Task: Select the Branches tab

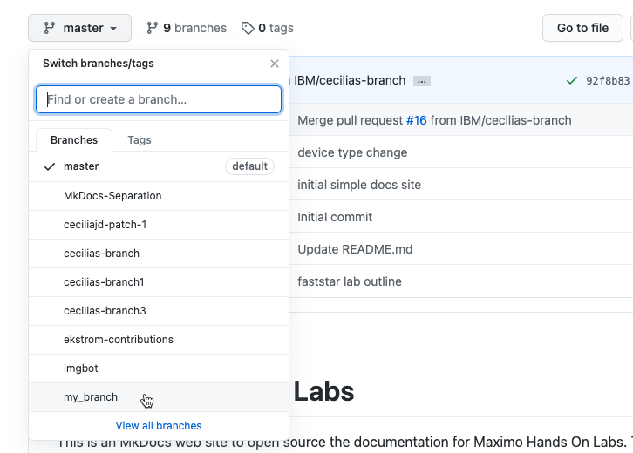Action: tap(74, 140)
